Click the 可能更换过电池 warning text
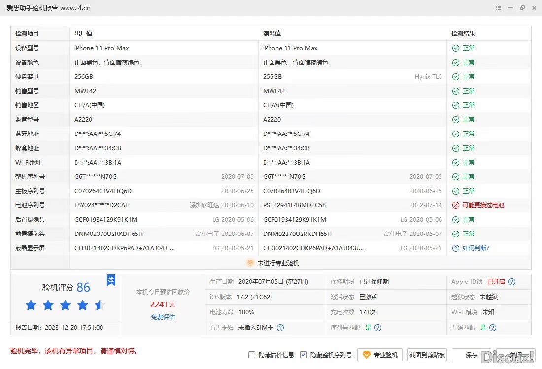 483,205
